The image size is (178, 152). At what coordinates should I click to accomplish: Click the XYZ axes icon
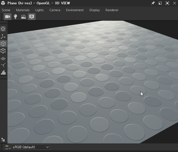3,36
